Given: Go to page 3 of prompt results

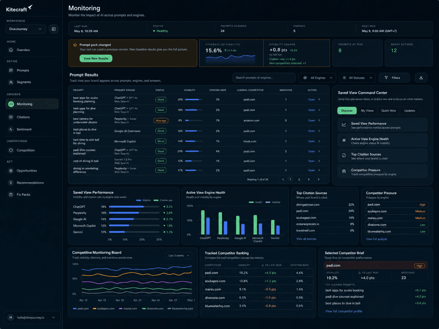Looking at the screenshot, I should (309, 179).
